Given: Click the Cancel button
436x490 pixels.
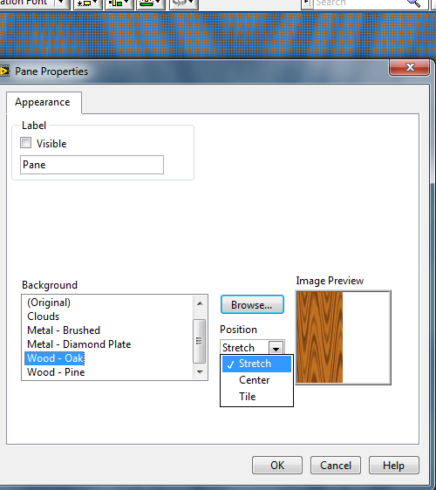Looking at the screenshot, I should [336, 466].
